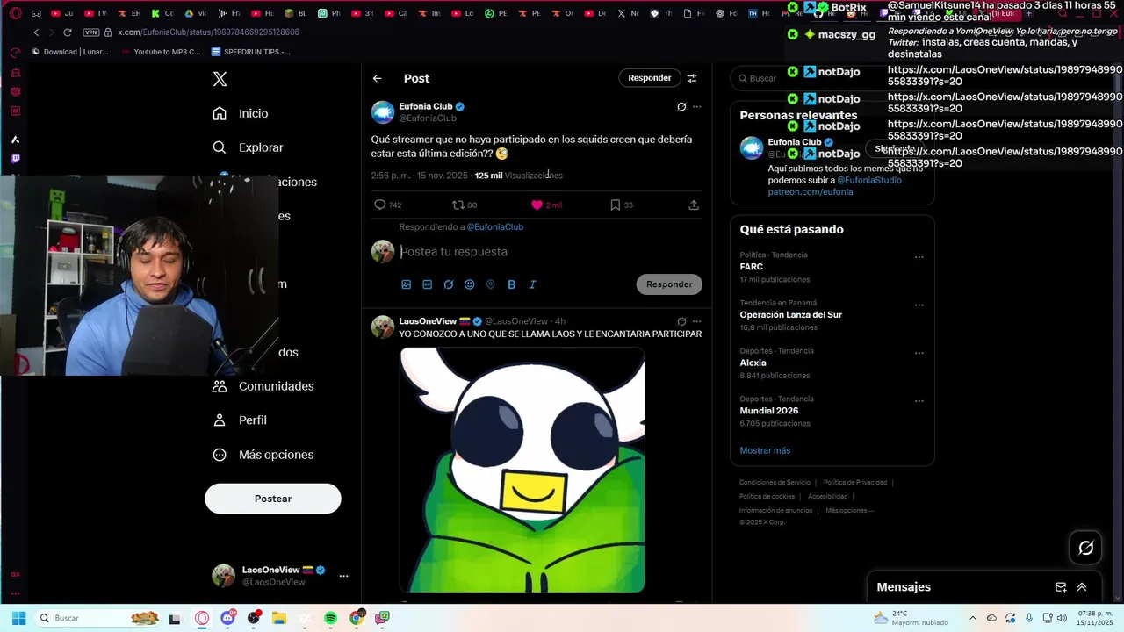Screen dimensions: 1124x632
Task: Click Grok icon on LaosOneView reply
Action: pos(681,321)
